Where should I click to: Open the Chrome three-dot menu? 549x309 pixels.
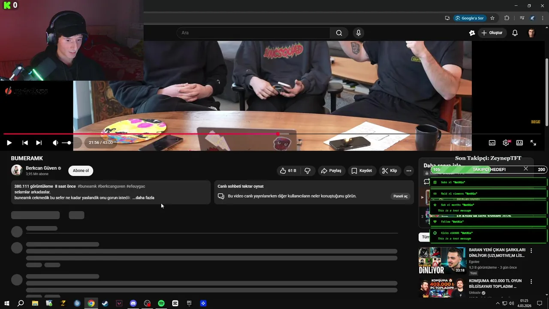coord(543,18)
